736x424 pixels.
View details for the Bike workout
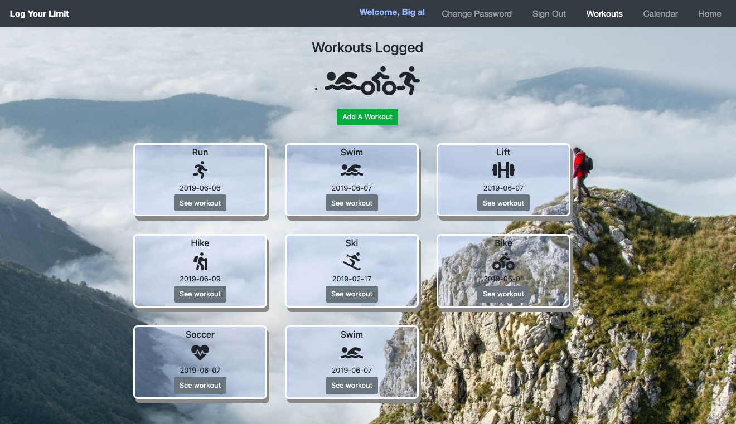coord(503,294)
